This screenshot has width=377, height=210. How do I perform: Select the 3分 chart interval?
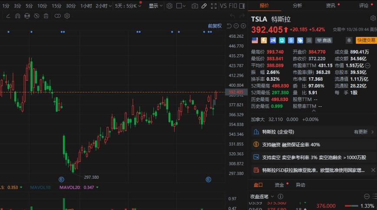[x=17, y=6]
